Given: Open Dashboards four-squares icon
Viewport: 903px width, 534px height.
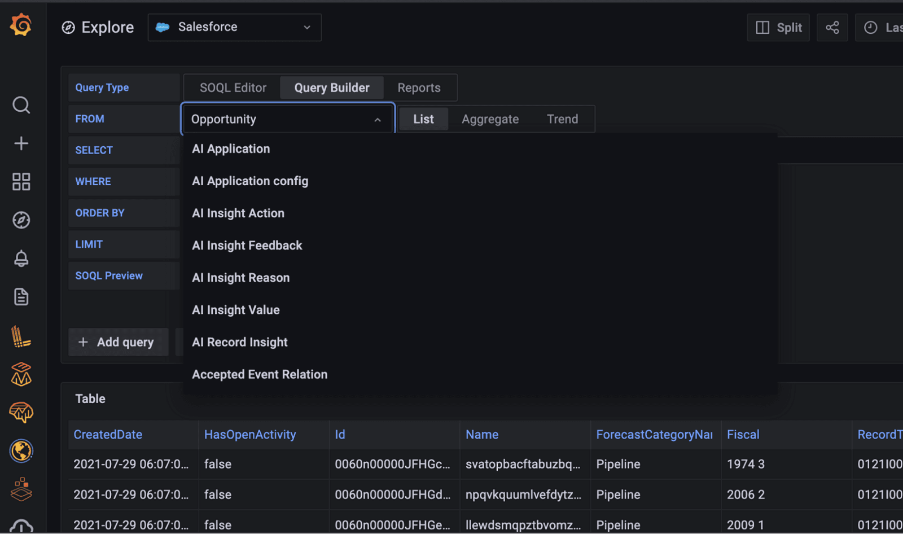Looking at the screenshot, I should click(x=21, y=182).
